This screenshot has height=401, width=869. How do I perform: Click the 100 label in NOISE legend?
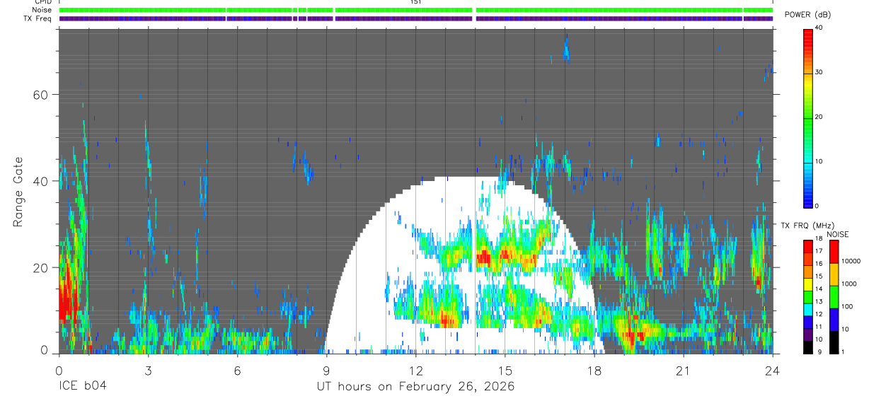(x=847, y=306)
